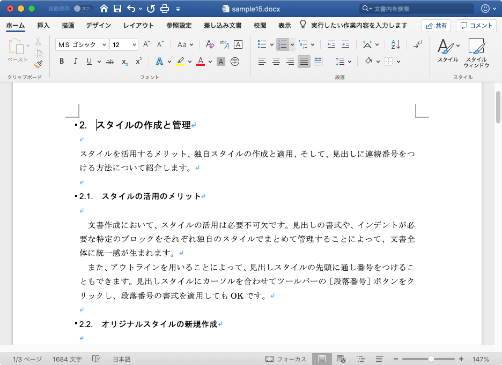Decrease paragraph indent
Screen dimensions: 502x365
pyautogui.click(x=331, y=44)
